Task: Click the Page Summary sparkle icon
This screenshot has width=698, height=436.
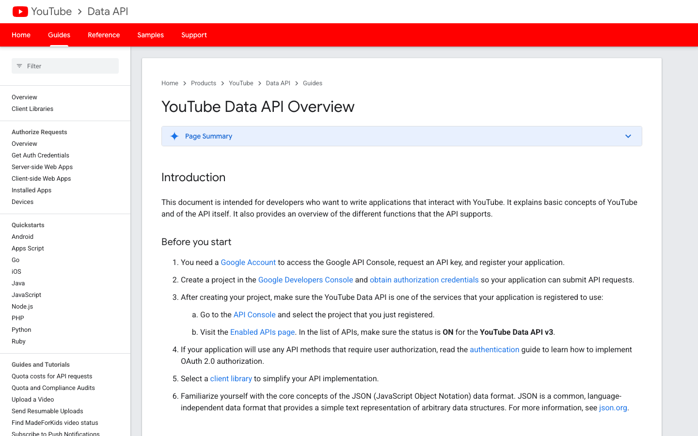Action: (x=174, y=136)
